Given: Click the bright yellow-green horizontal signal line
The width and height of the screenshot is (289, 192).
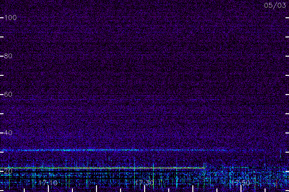Looking at the screenshot, I should [x=102, y=168].
